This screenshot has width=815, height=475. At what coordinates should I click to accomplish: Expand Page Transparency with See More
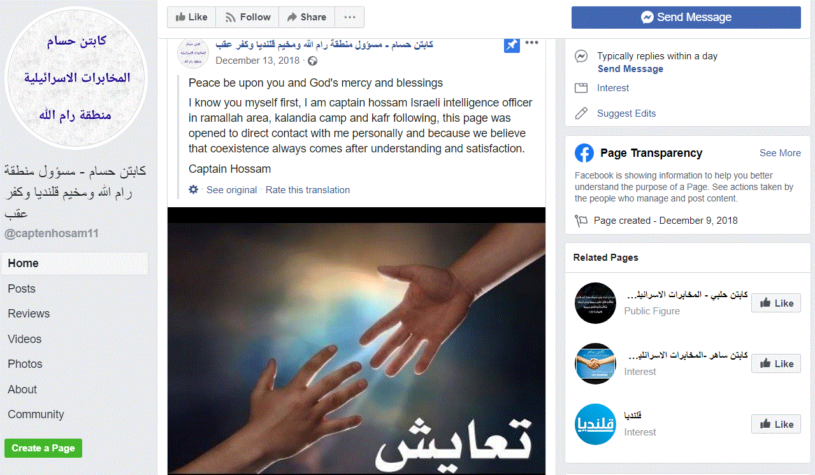(x=780, y=153)
